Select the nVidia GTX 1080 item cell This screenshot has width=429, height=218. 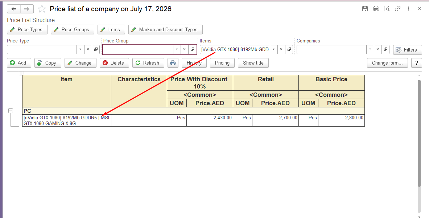click(67, 120)
